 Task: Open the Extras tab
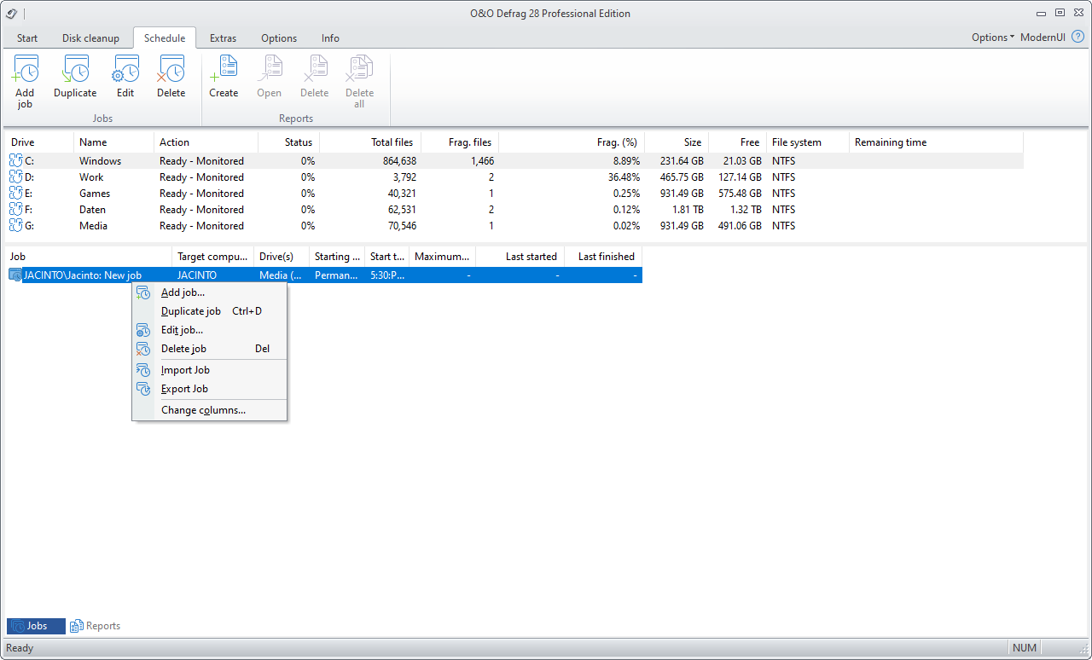223,38
